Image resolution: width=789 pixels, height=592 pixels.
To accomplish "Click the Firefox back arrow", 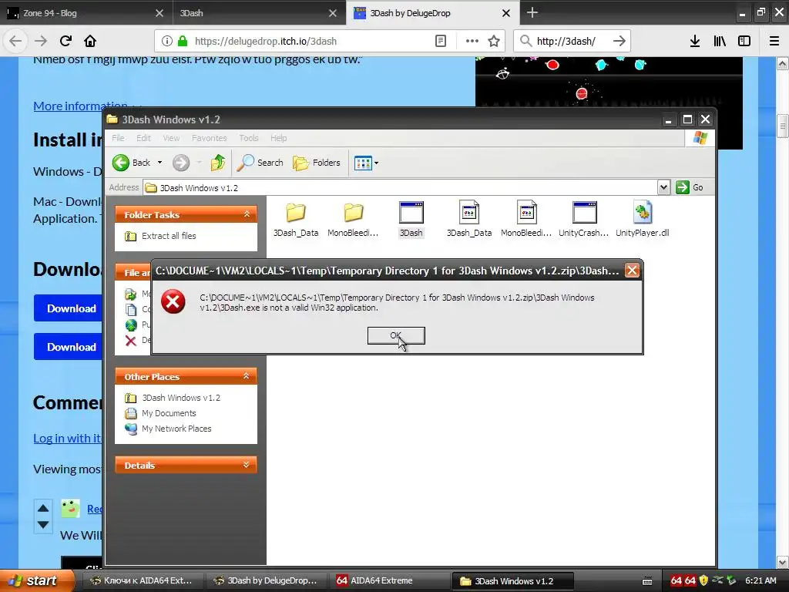I will point(15,41).
